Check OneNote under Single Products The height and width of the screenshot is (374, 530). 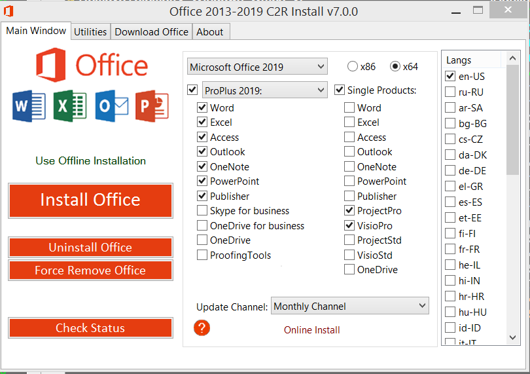[349, 166]
